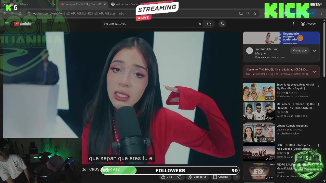Dislike the video
The height and width of the screenshot is (183, 326).
[179, 177]
